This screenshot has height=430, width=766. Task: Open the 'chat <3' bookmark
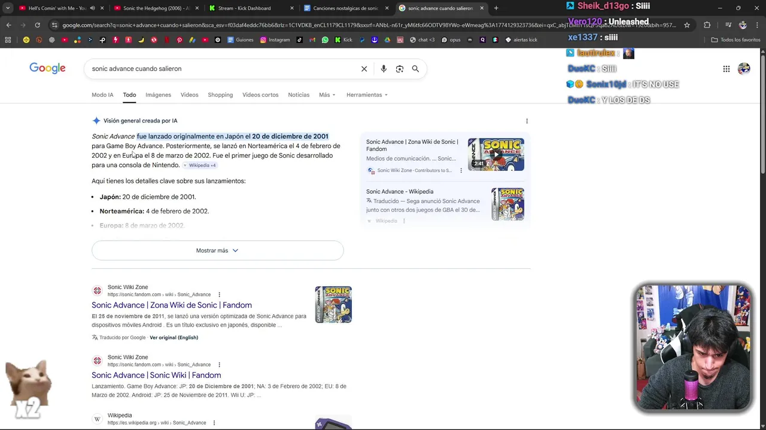point(422,40)
